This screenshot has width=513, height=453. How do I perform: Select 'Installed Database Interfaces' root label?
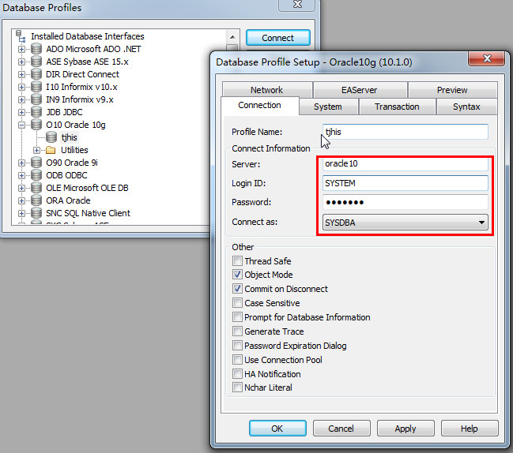88,36
